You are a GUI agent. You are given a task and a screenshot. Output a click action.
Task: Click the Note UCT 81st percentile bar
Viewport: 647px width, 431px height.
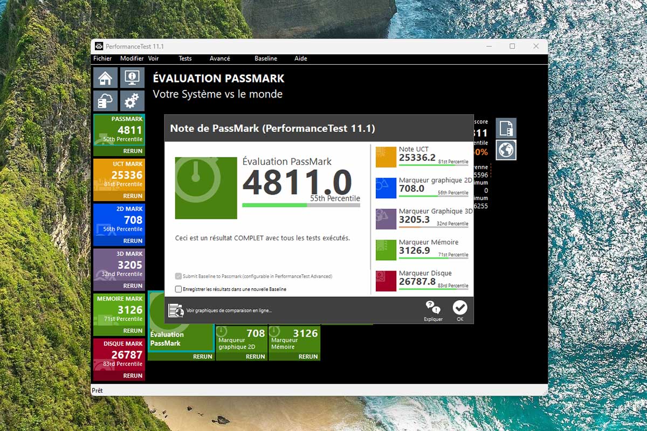433,165
